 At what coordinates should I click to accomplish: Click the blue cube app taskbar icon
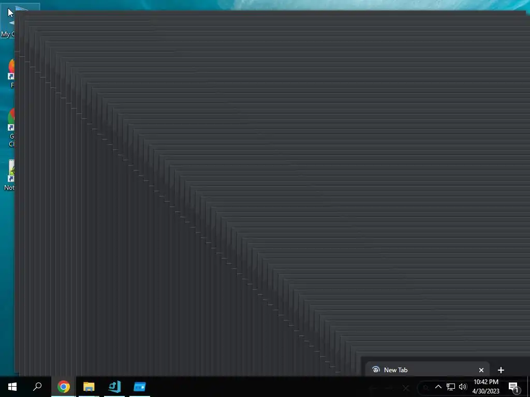114,387
